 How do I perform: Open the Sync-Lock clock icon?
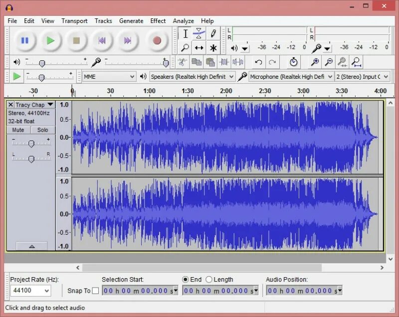pyautogui.click(x=293, y=62)
